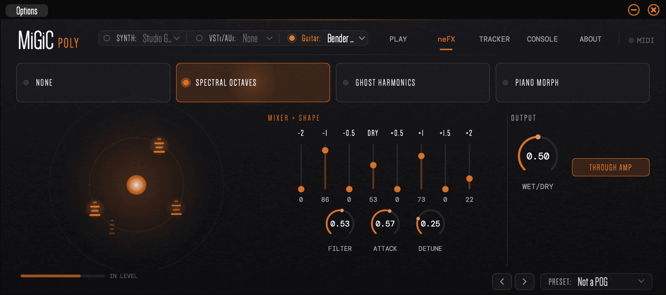Expand the PRESET Not a POG dropdown
The height and width of the screenshot is (295, 666).
point(596,282)
